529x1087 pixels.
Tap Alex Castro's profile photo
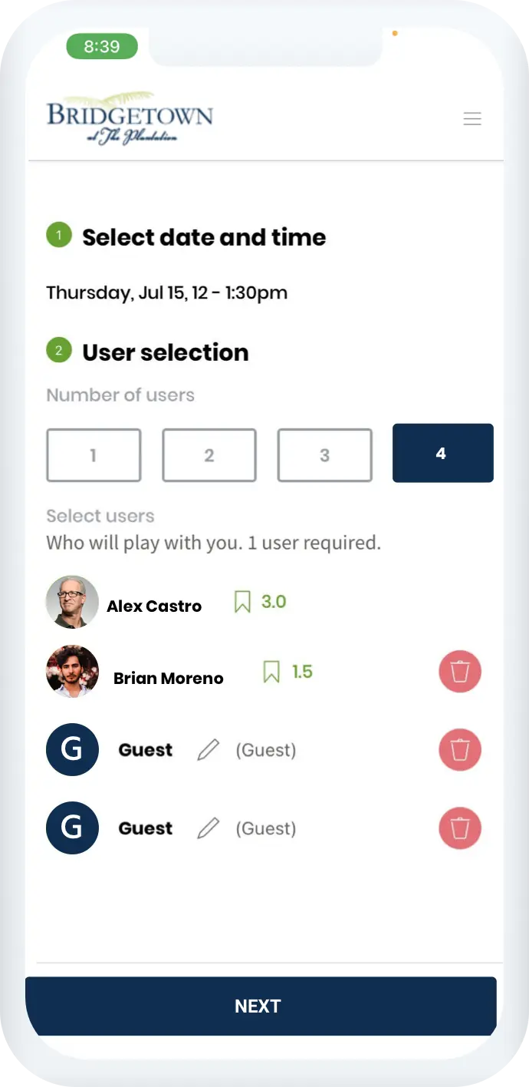pos(72,602)
